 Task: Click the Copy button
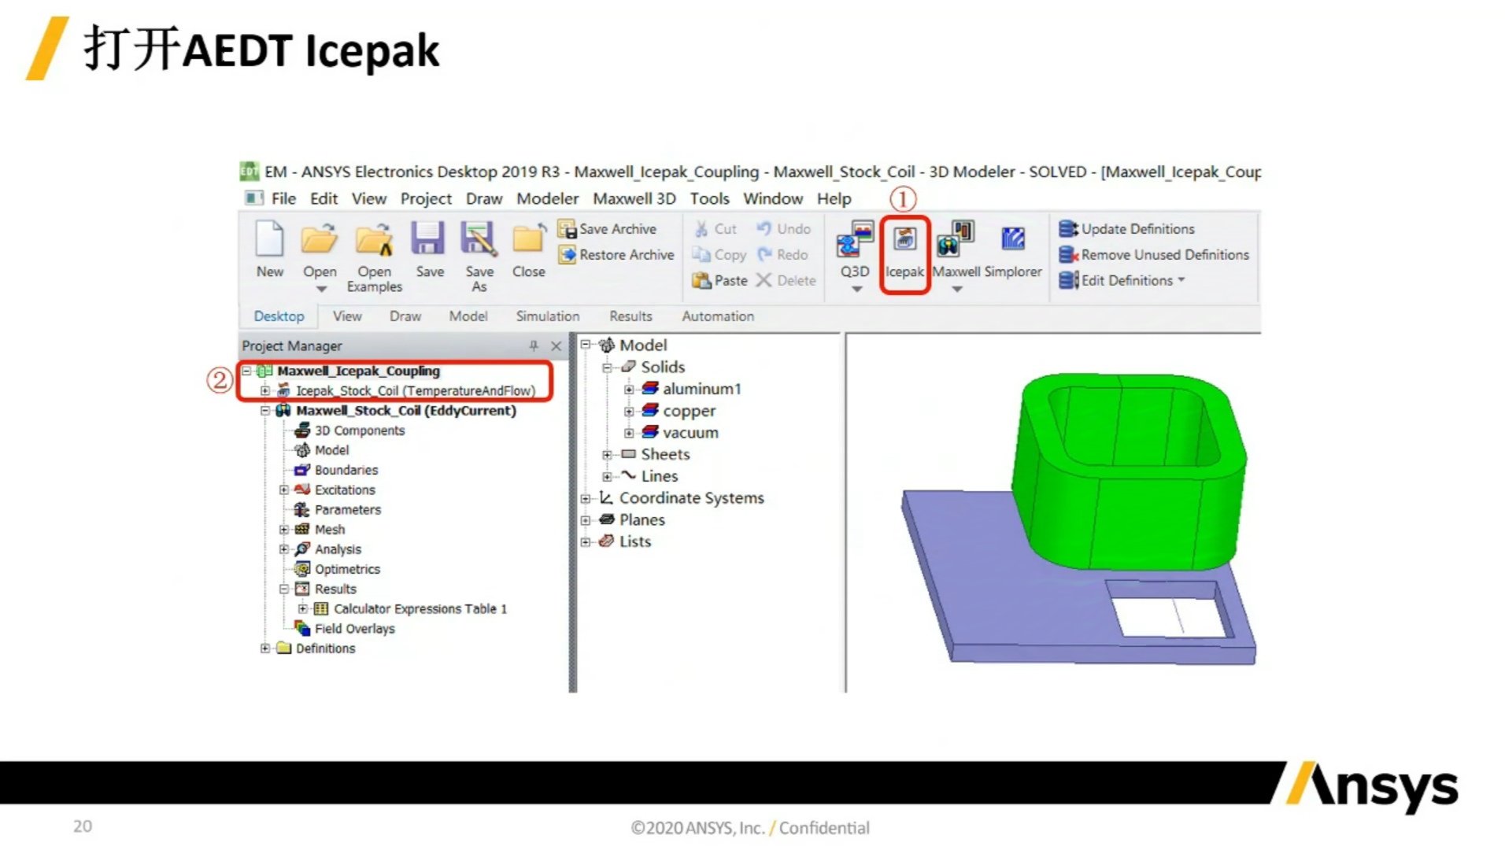point(719,255)
